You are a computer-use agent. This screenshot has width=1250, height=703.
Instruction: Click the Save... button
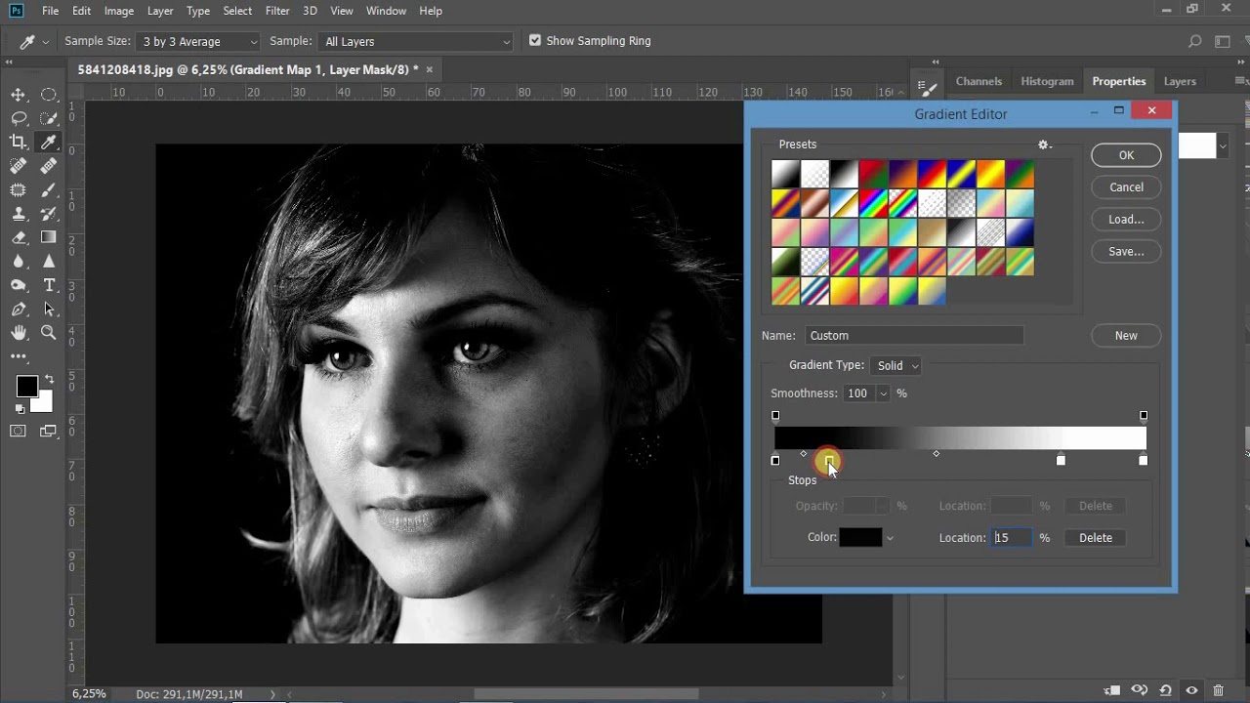pos(1126,252)
